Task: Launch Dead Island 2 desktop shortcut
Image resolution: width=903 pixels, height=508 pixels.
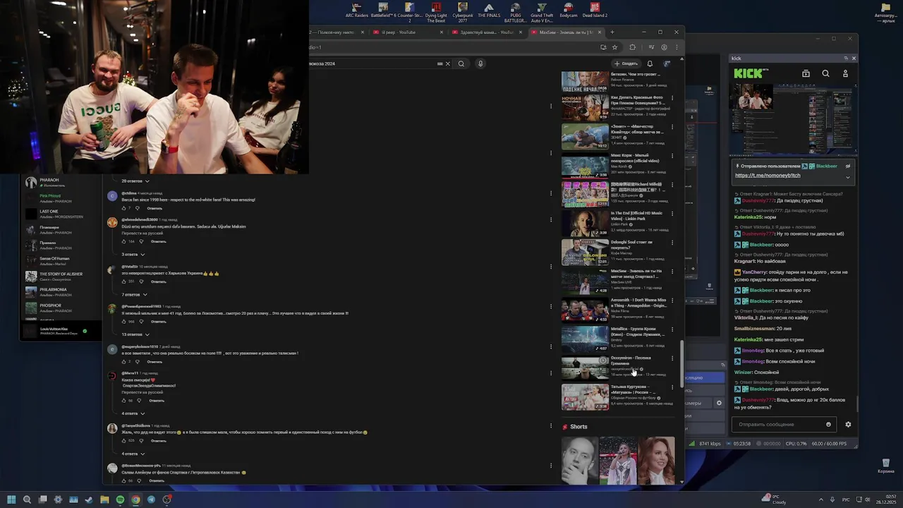Action: pos(595,11)
